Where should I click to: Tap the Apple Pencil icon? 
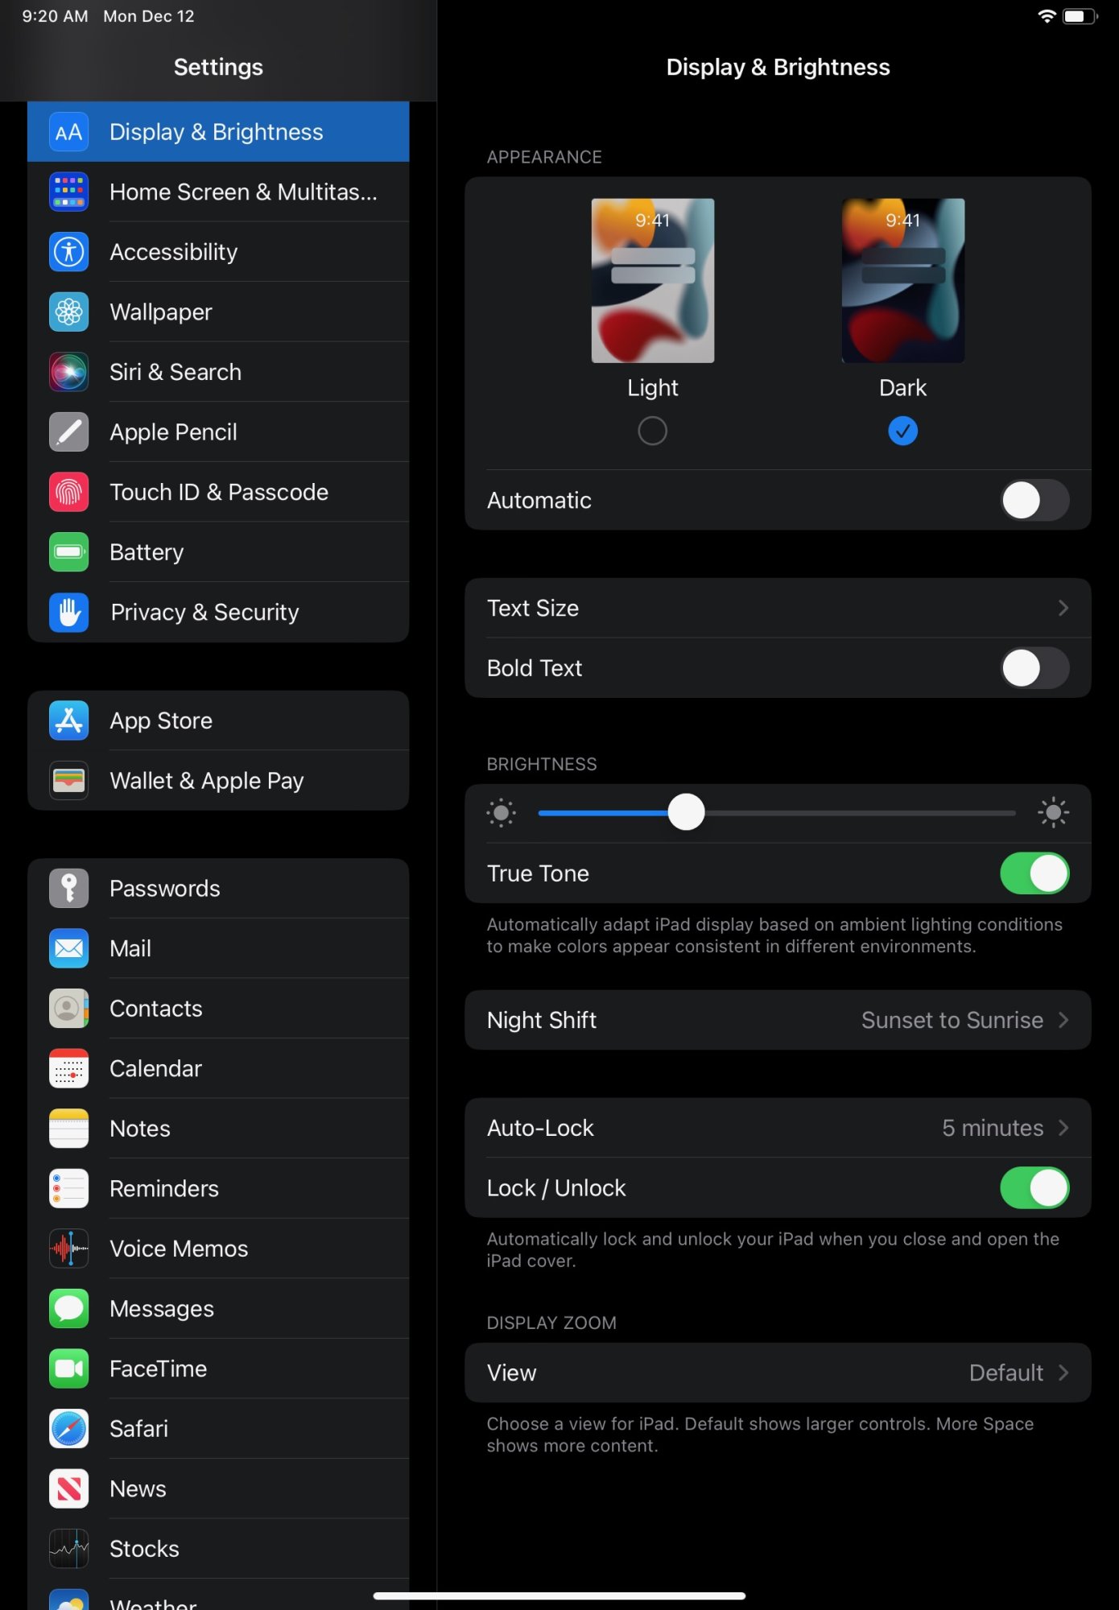tap(68, 432)
